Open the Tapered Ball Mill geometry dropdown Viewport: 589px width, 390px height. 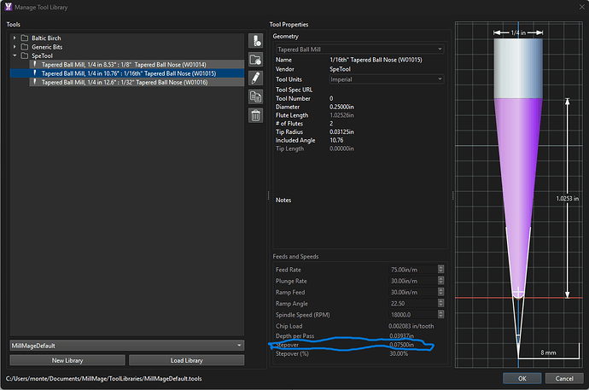coord(359,49)
